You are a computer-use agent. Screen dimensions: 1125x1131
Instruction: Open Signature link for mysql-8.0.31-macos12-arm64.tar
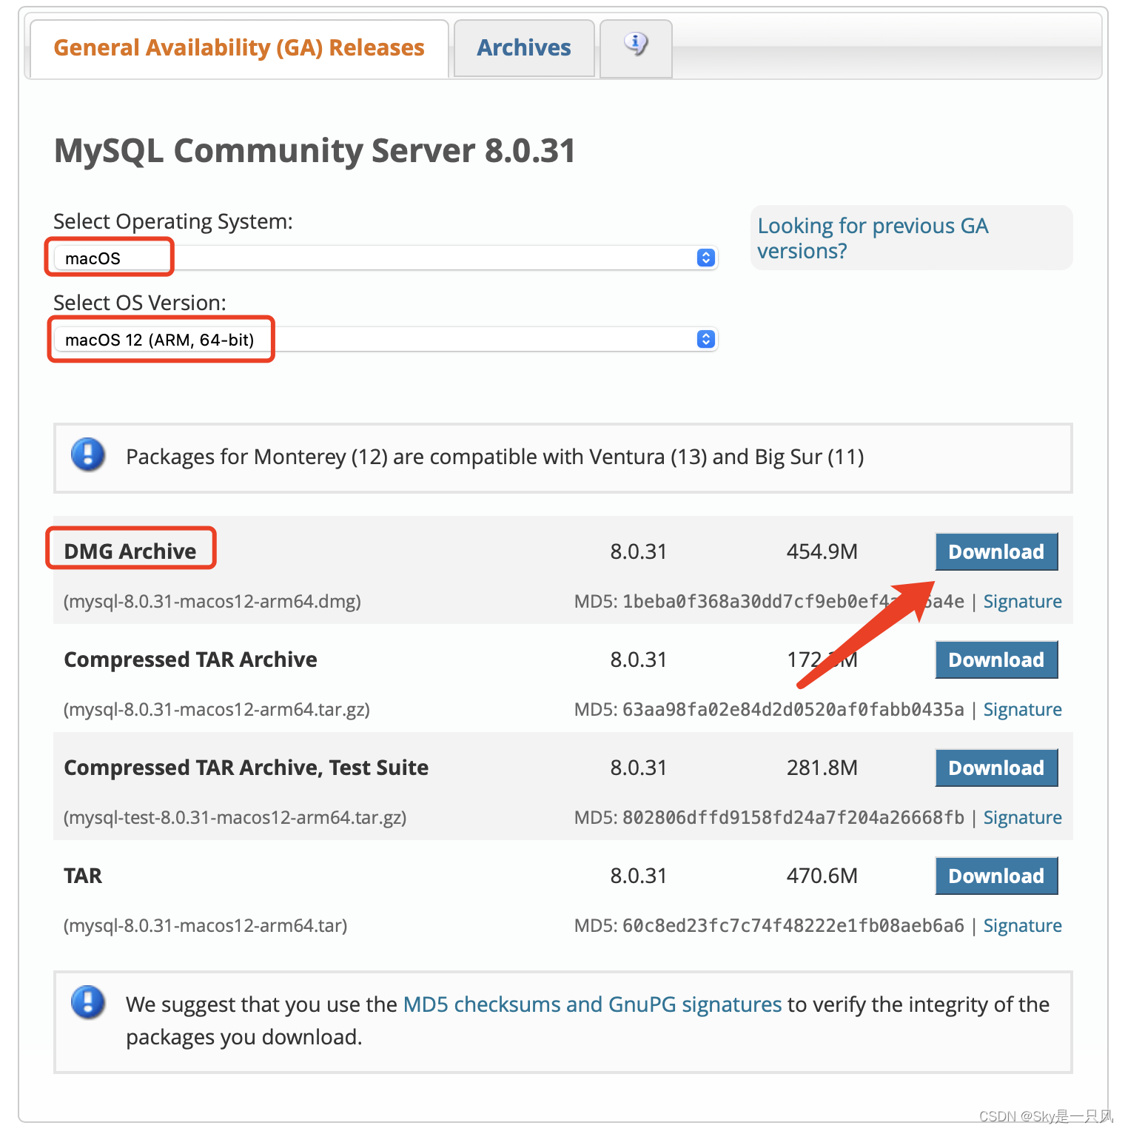1022,925
